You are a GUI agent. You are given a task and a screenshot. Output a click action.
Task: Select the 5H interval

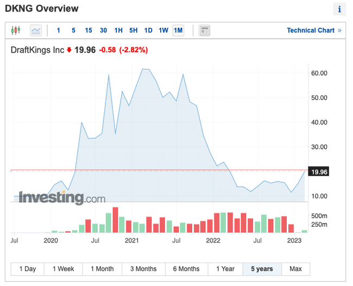tap(133, 30)
